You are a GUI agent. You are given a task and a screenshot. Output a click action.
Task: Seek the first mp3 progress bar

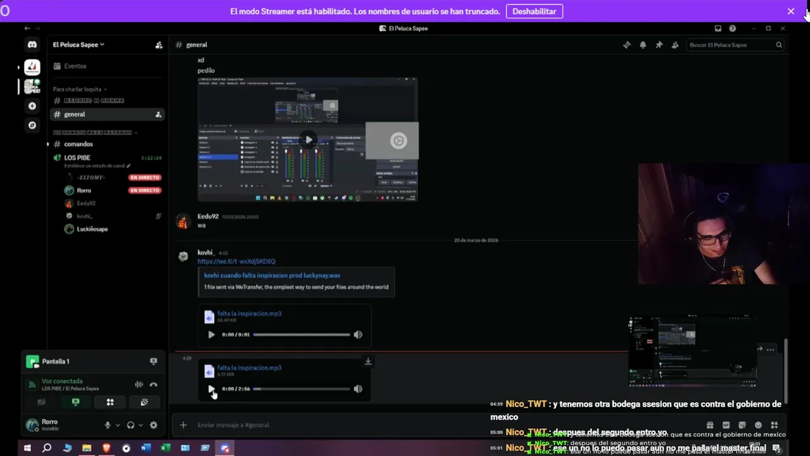pos(301,334)
